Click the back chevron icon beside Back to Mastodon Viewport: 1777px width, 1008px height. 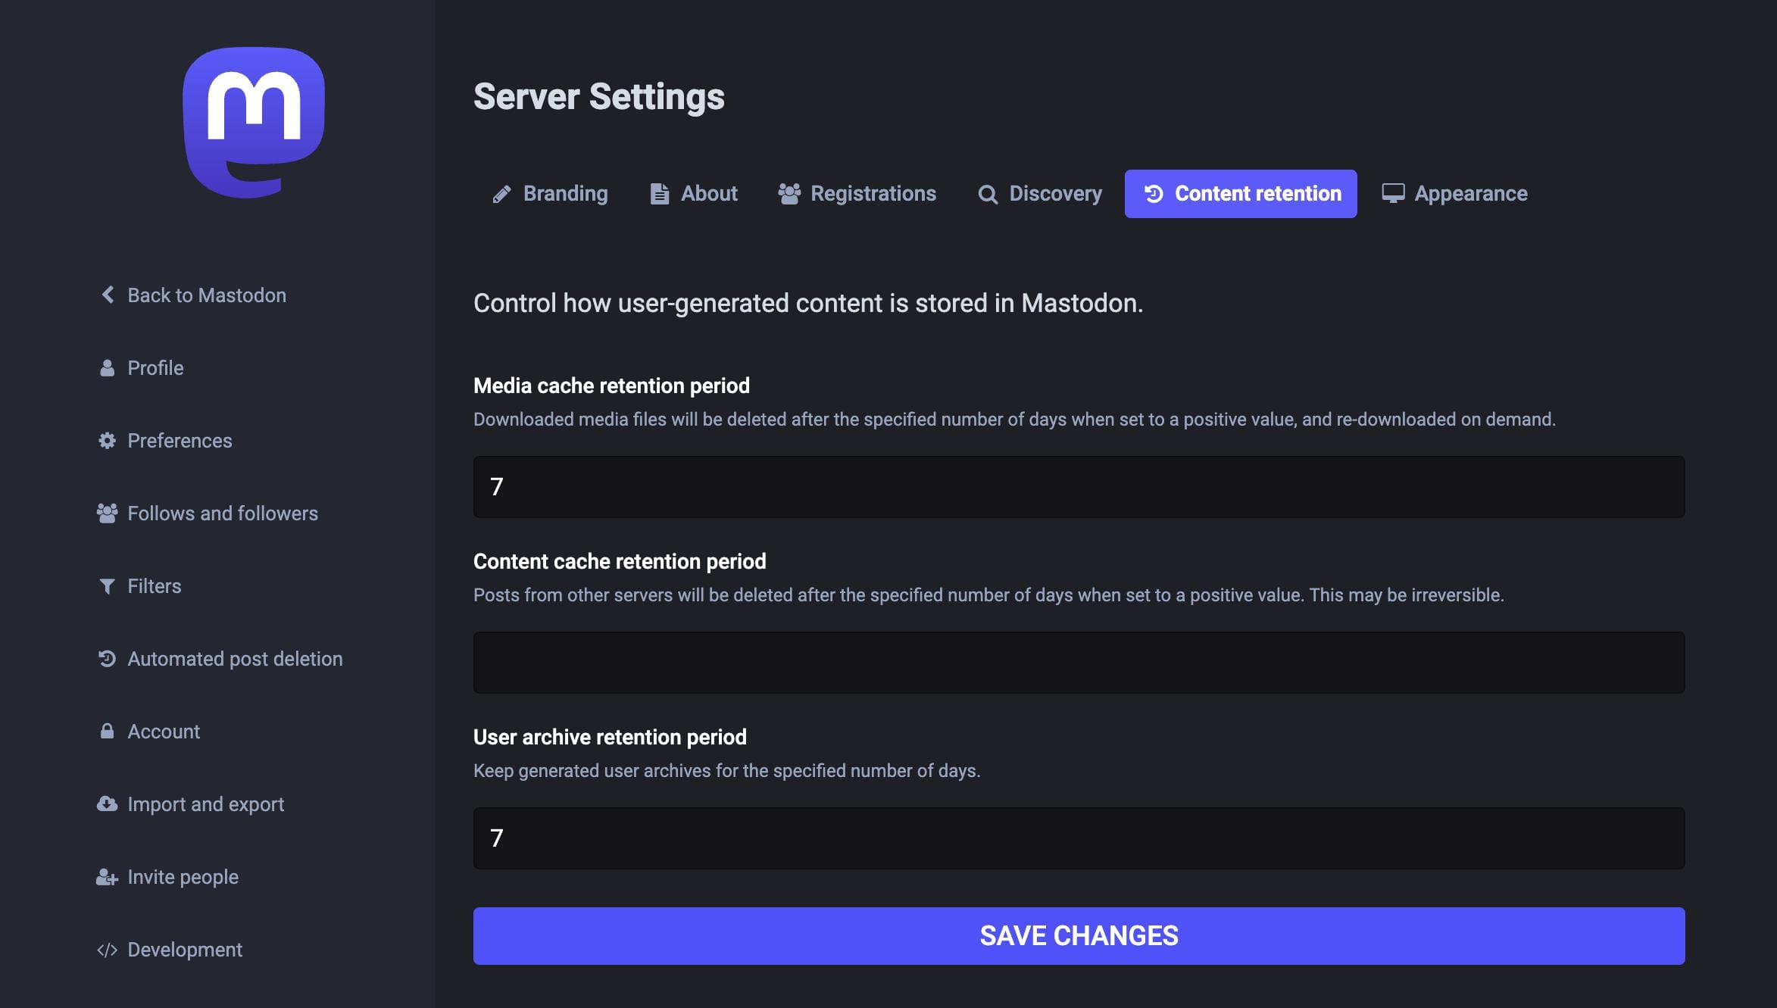108,295
